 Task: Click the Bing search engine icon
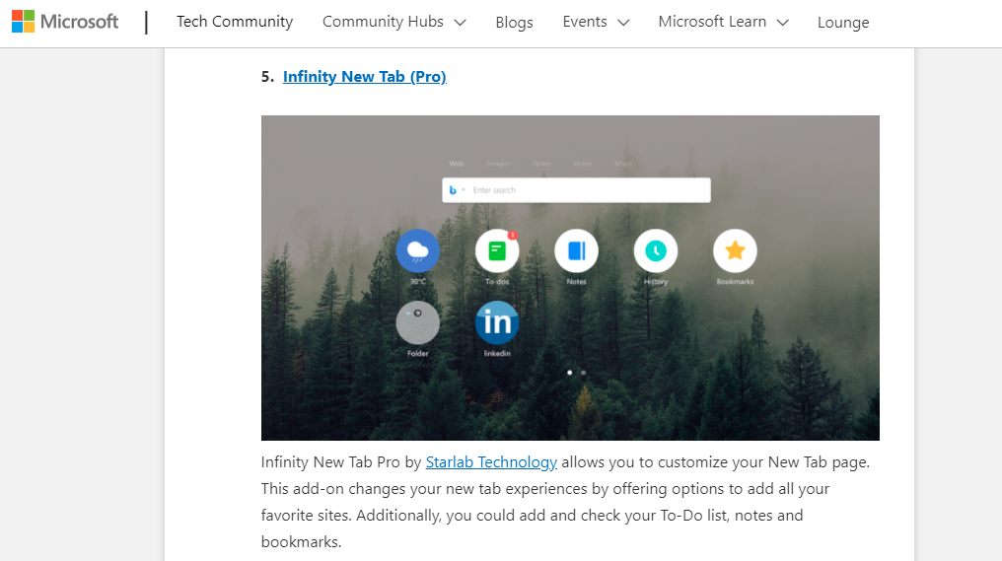point(453,189)
